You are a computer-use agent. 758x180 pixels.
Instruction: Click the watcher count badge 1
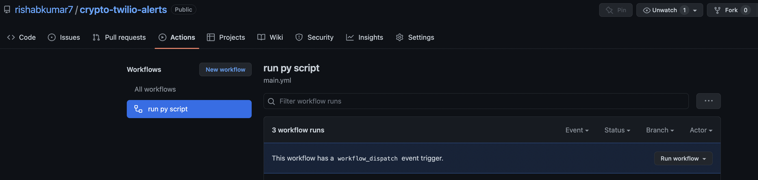pyautogui.click(x=684, y=10)
